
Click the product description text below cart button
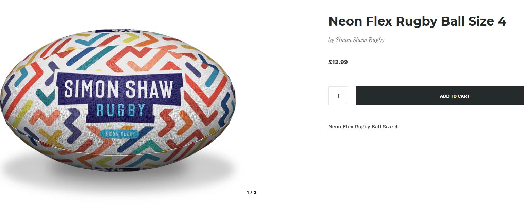click(363, 127)
